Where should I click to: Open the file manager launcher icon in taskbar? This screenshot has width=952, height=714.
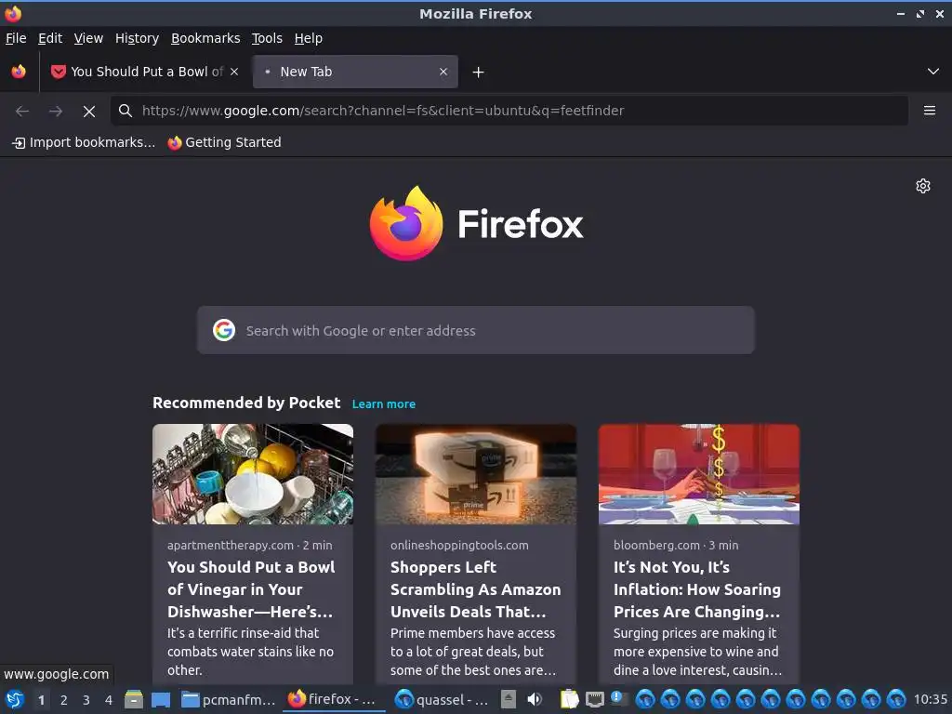[x=134, y=700]
